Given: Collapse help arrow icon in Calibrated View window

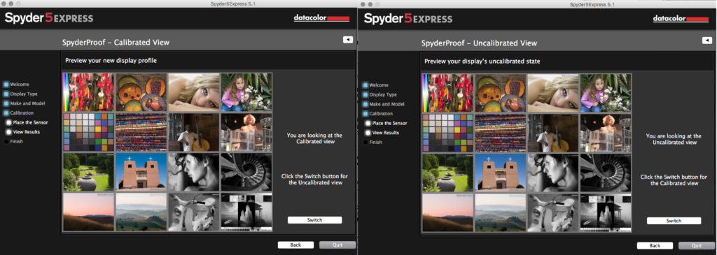Looking at the screenshot, I should [x=348, y=40].
